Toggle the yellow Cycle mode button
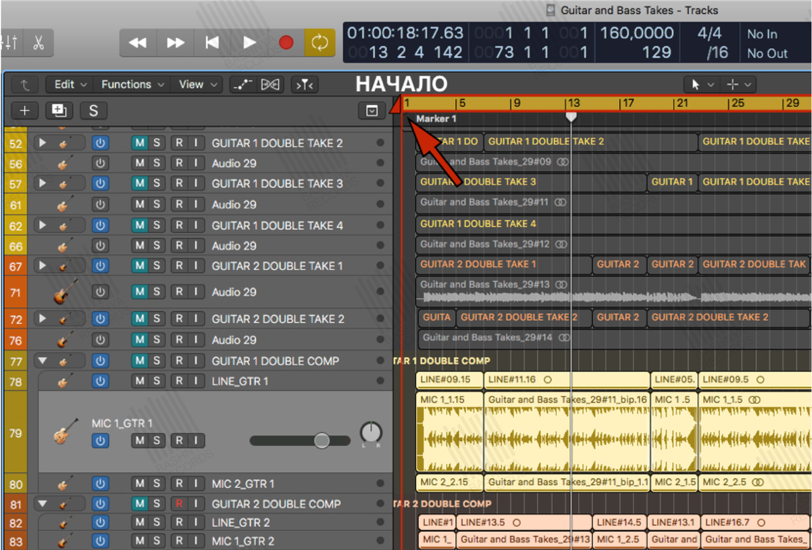Image resolution: width=812 pixels, height=550 pixels. point(319,43)
